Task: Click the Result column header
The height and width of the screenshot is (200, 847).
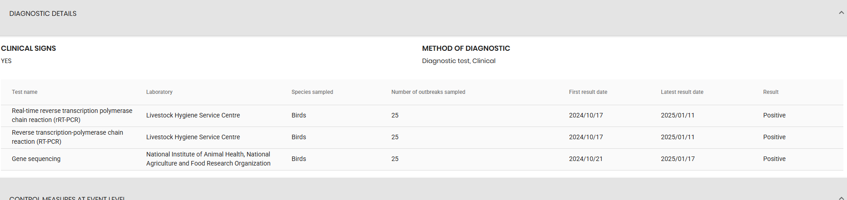Action: pos(771,92)
